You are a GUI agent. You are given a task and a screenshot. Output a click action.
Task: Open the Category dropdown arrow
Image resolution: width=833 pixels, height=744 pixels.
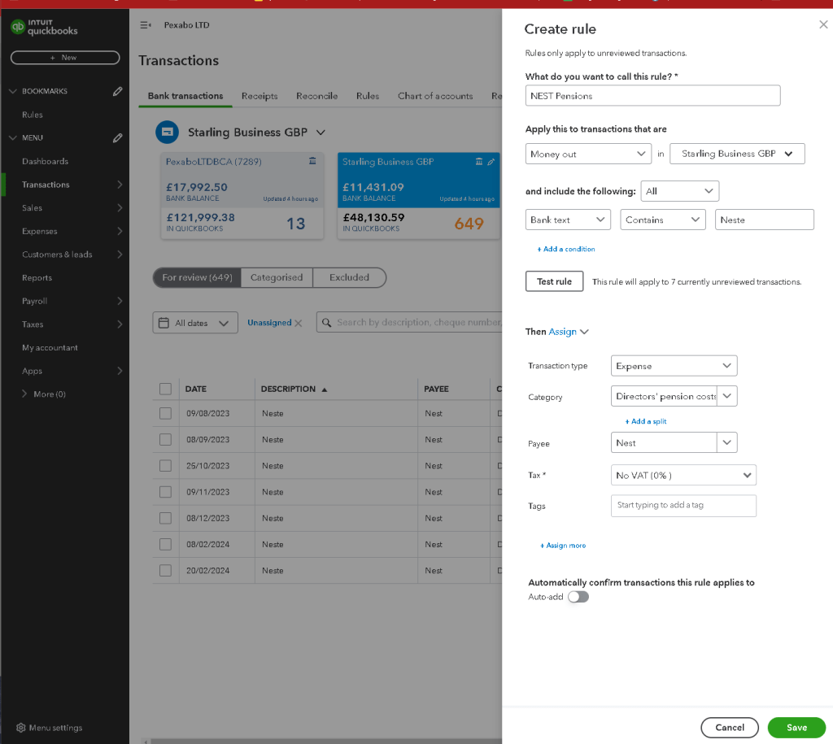[726, 396]
